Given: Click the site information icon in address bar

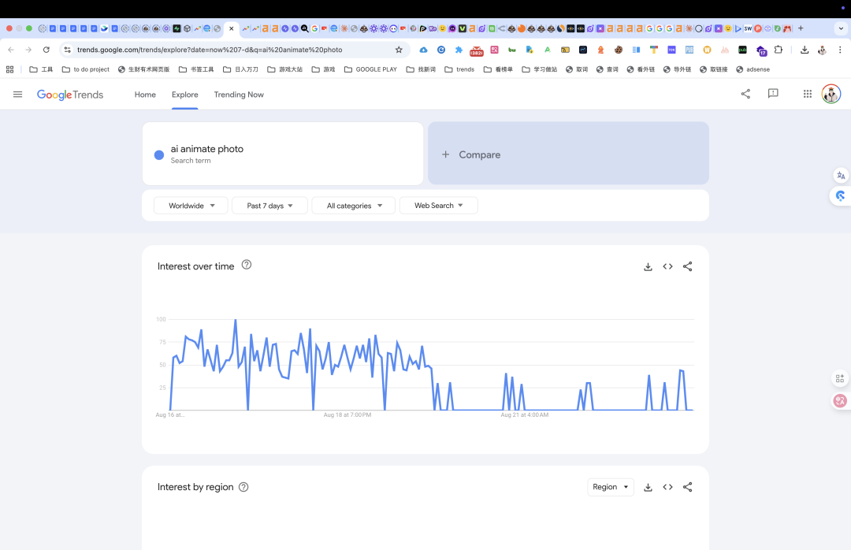Looking at the screenshot, I should 67,50.
